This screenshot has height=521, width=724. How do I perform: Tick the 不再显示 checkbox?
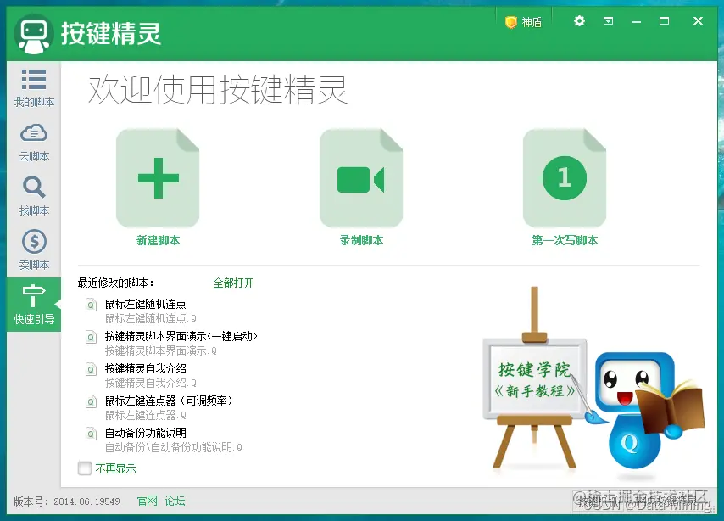click(x=85, y=468)
